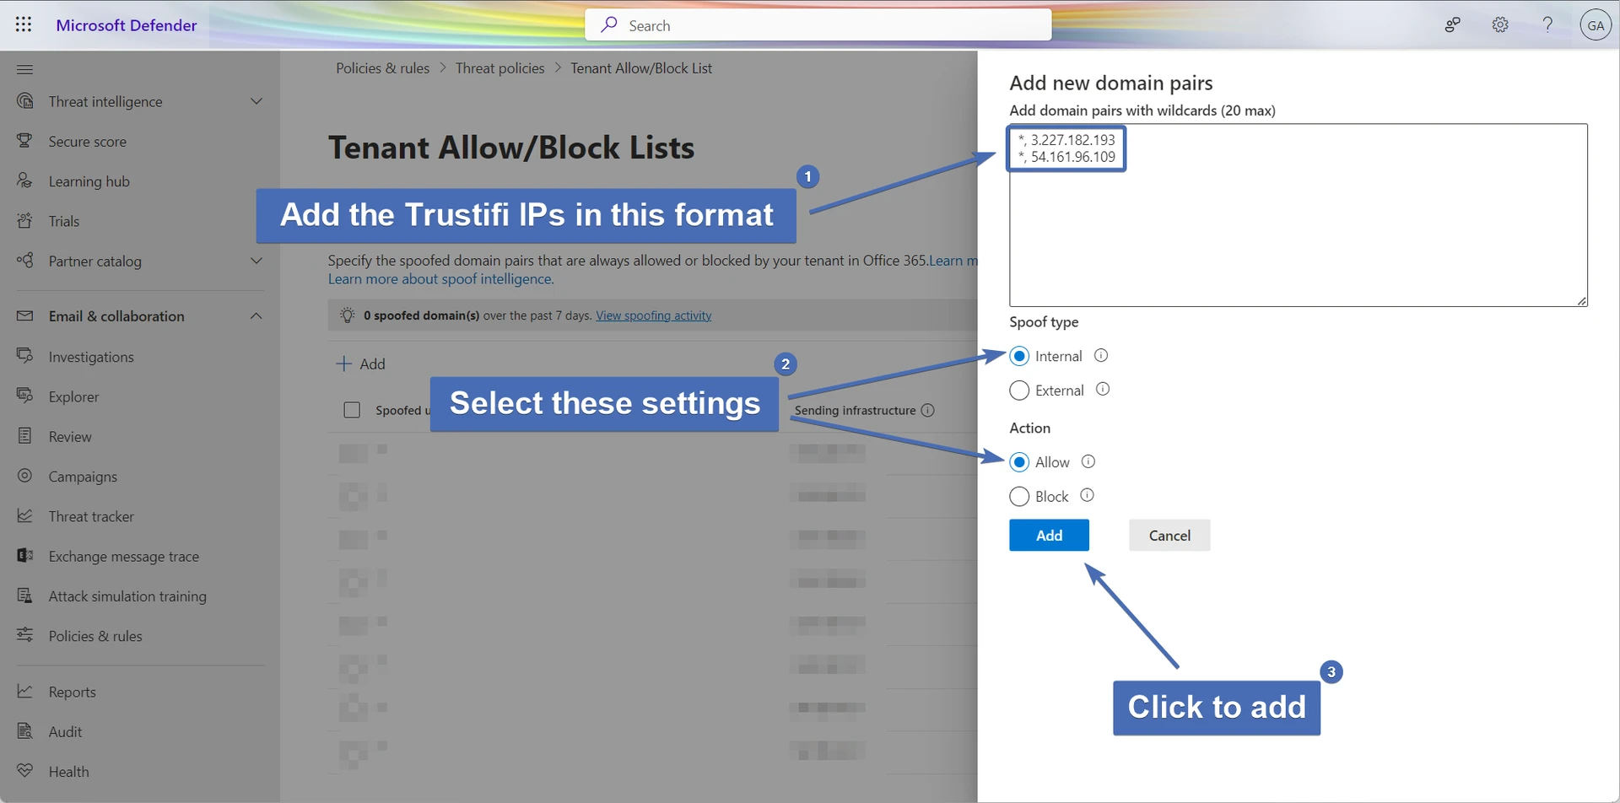The height and width of the screenshot is (803, 1620).
Task: Open the Help question mark icon
Action: 1547,25
